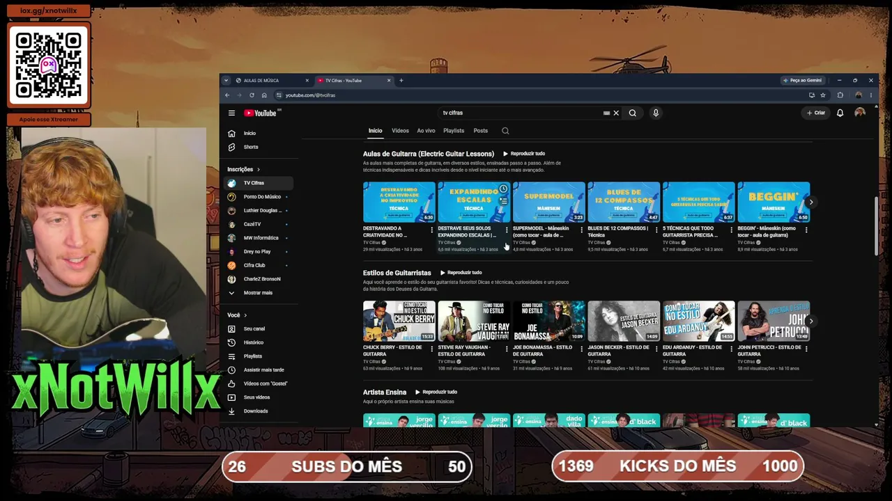
Task: Open options for 'BEGGIN' - Måneskin' video
Action: [806, 230]
